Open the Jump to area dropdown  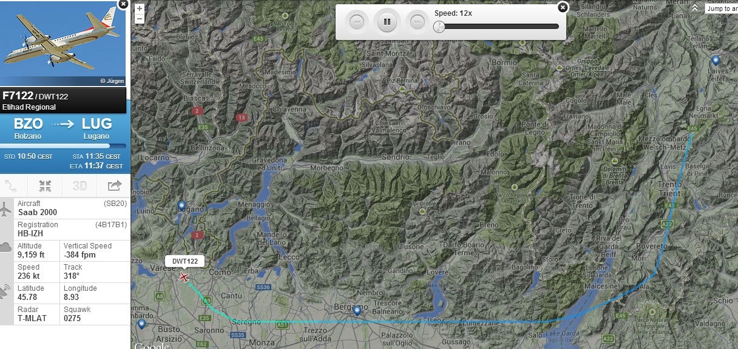722,8
